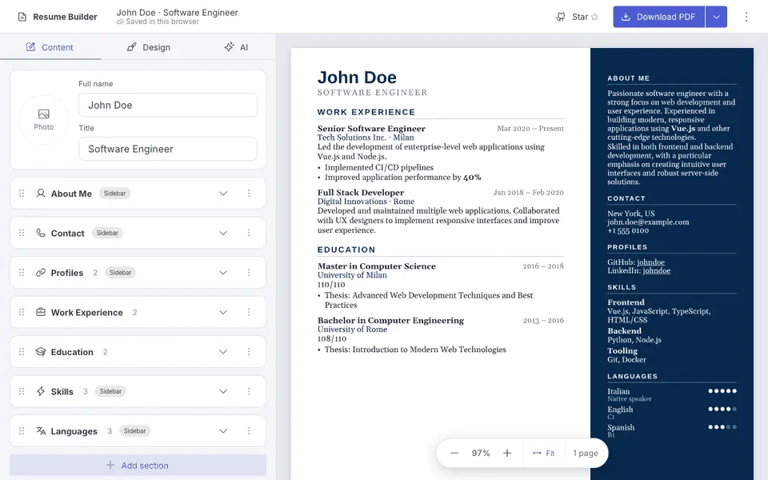768x480 pixels.
Task: Zoom out with the minus button
Action: coord(454,453)
